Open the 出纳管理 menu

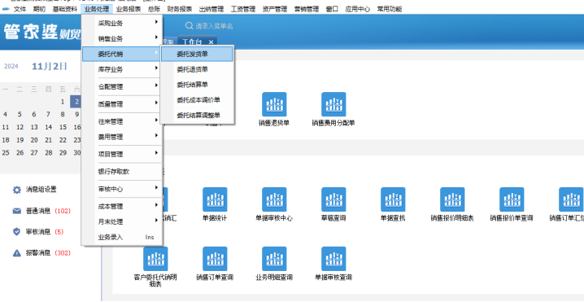pyautogui.click(x=211, y=9)
